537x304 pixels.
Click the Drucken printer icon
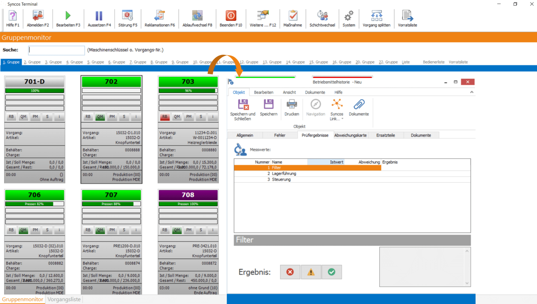(x=292, y=104)
